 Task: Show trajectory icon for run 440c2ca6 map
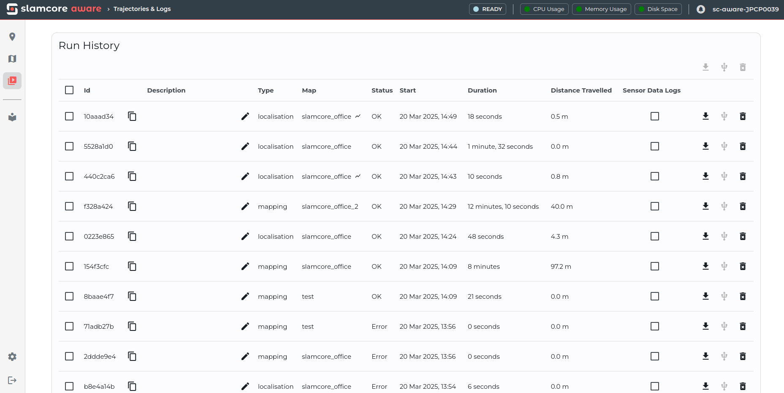358,176
